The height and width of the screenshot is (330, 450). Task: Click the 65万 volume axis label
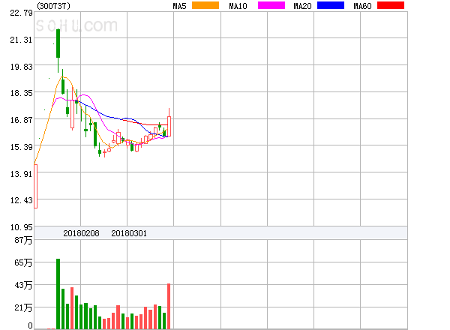click(23, 262)
